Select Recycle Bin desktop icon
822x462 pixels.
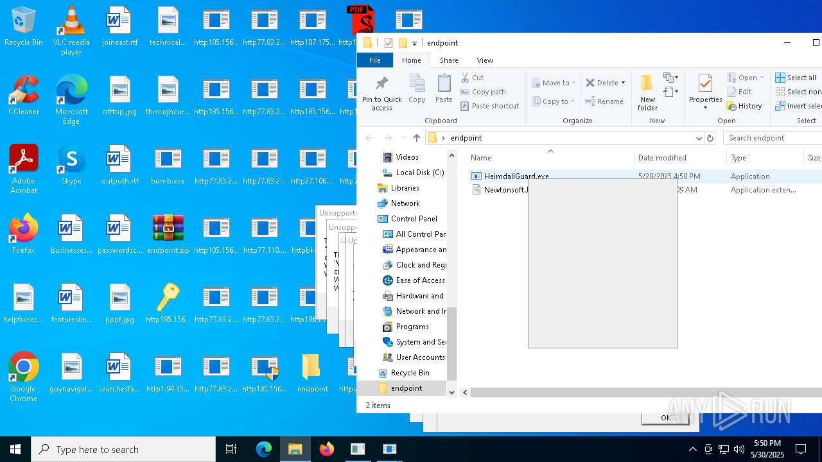pos(24,27)
